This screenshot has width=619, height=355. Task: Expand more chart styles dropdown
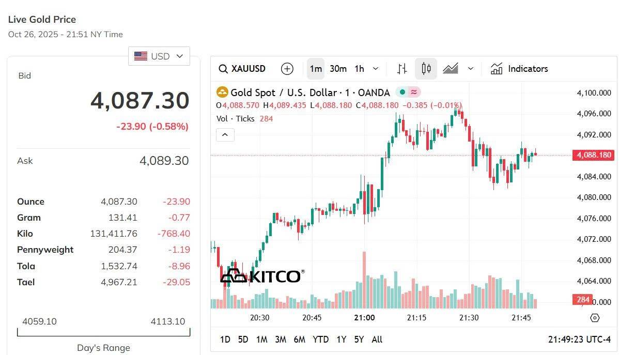coord(470,69)
